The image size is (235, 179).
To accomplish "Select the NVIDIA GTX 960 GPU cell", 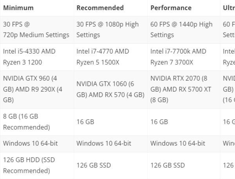I will coord(37,90).
